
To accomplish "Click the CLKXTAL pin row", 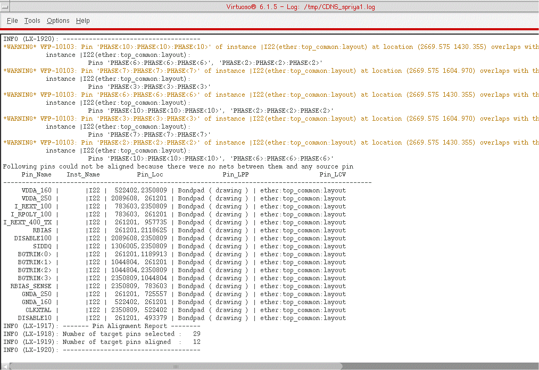I will (175, 310).
